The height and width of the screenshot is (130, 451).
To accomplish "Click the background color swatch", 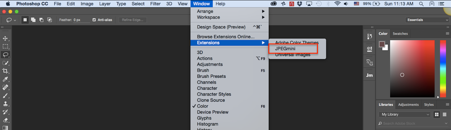I will pyautogui.click(x=386, y=48).
